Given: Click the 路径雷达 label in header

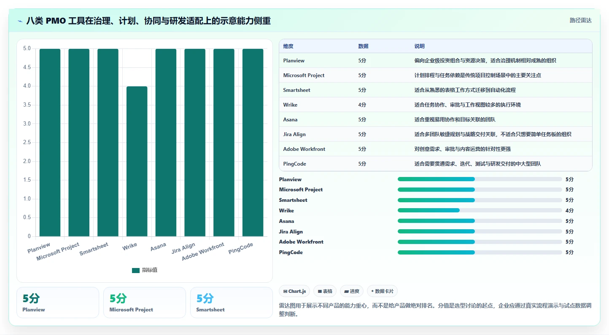Looking at the screenshot, I should coord(581,20).
